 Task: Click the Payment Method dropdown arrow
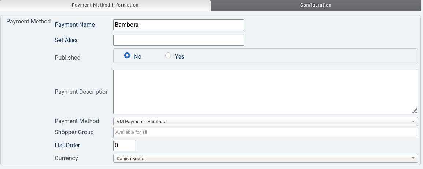coord(413,121)
